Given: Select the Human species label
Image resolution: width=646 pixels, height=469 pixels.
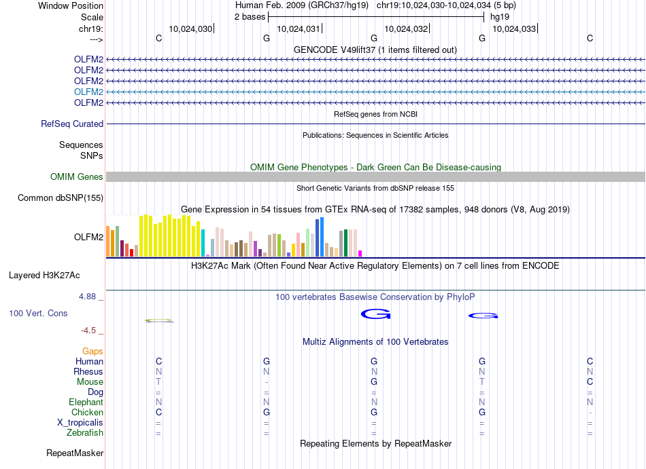Looking at the screenshot, I should [x=89, y=361].
